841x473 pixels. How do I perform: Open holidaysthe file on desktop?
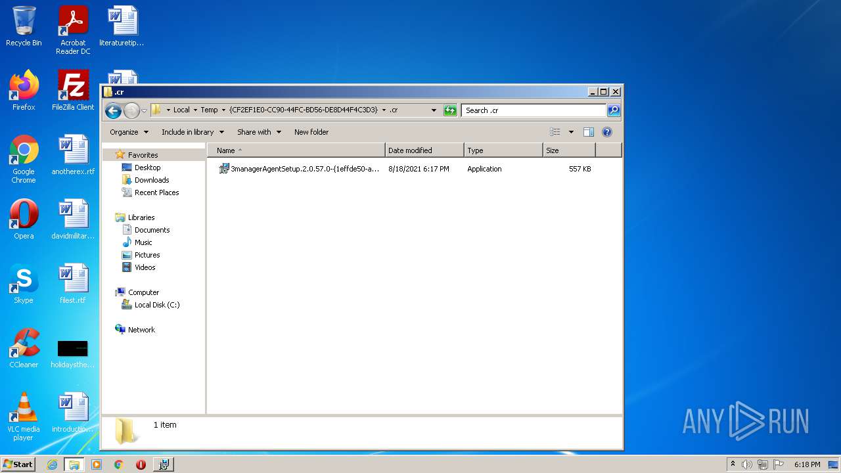(x=73, y=353)
